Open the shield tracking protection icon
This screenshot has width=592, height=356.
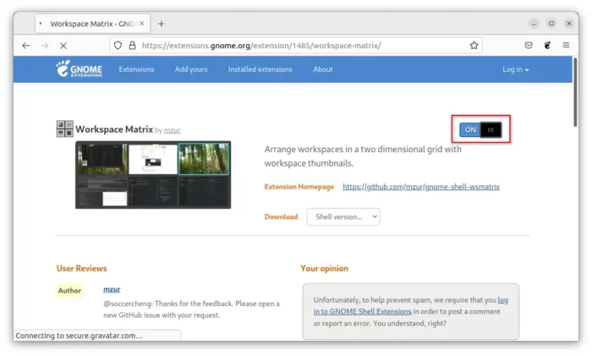[x=118, y=46]
